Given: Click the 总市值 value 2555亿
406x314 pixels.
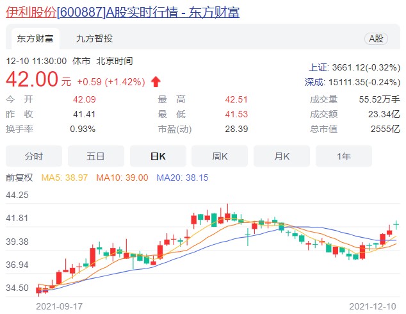Looking at the screenshot, I should tap(386, 129).
